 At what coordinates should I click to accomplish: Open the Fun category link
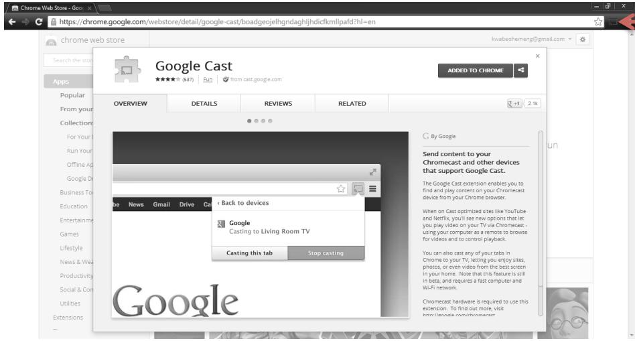[208, 79]
